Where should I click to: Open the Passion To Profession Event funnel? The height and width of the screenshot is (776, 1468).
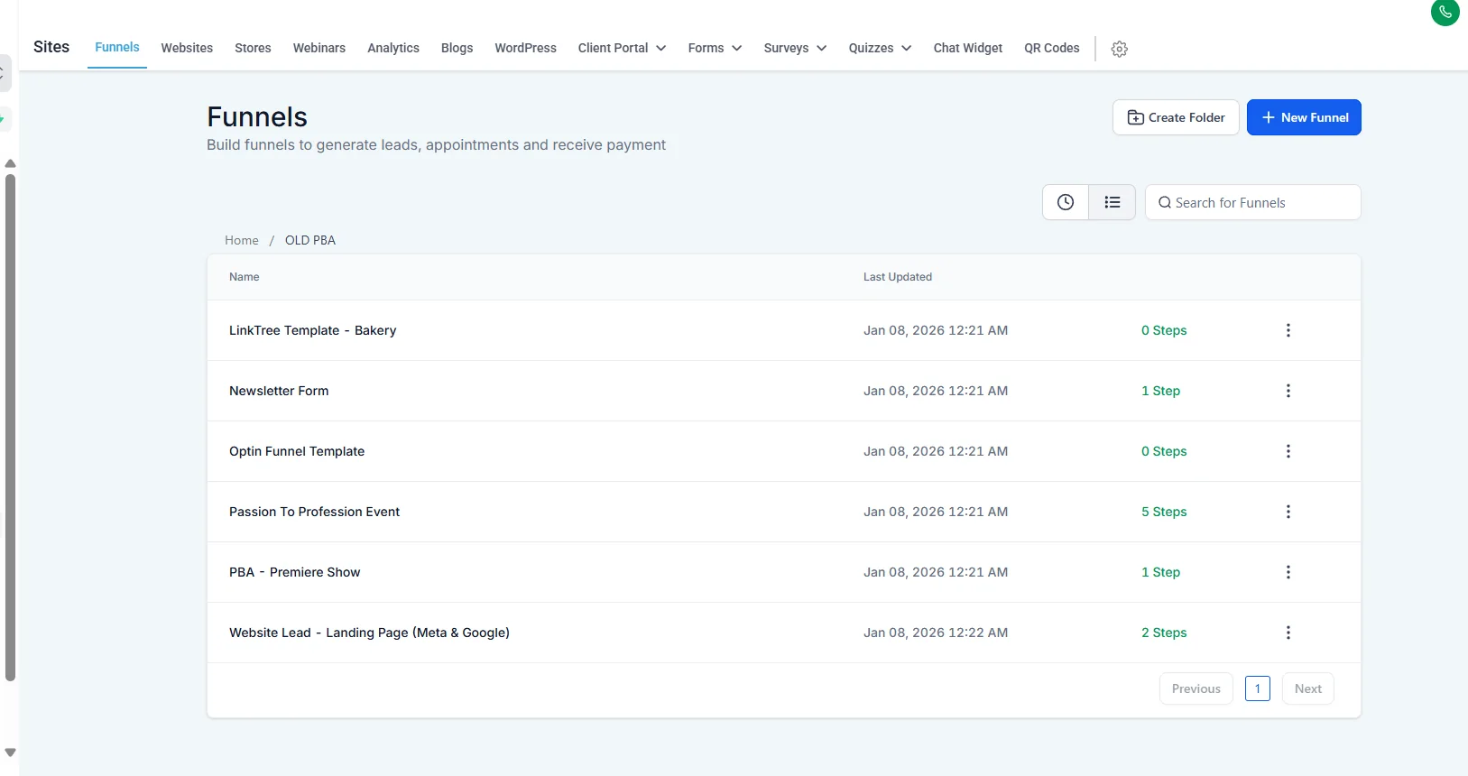click(x=314, y=512)
